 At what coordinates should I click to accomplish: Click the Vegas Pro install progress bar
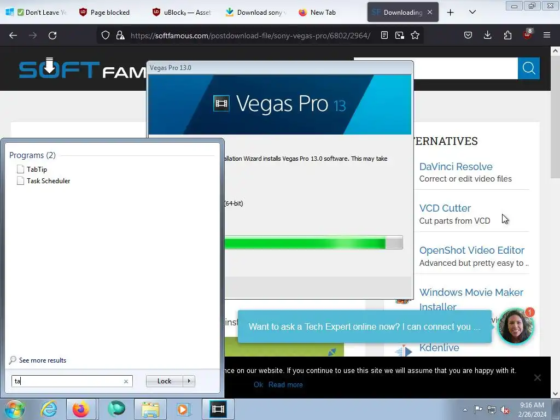[313, 242]
